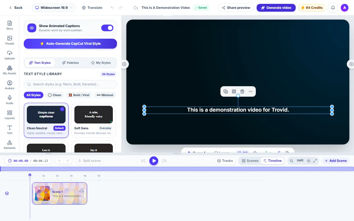Switch to the Text Styles tab
Viewport: 354px width, 221px height.
pyautogui.click(x=40, y=63)
